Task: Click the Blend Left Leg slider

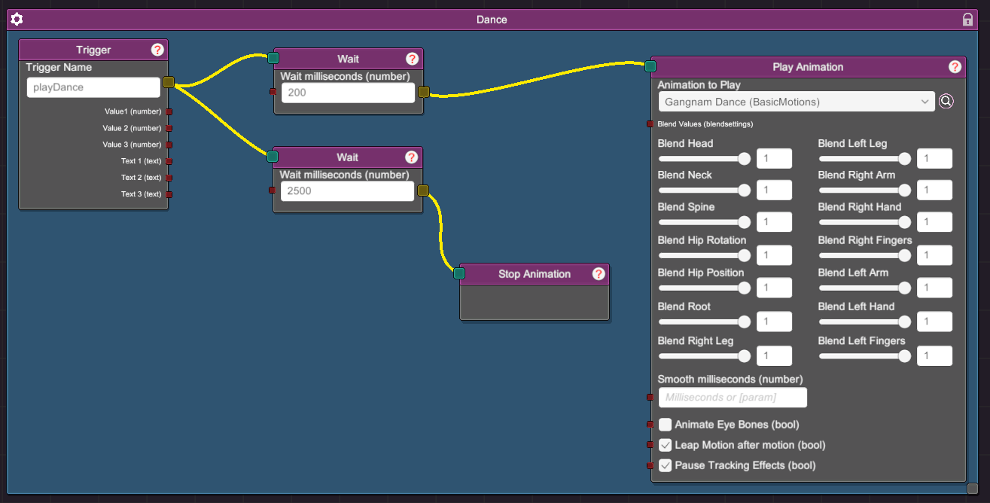Action: point(865,159)
